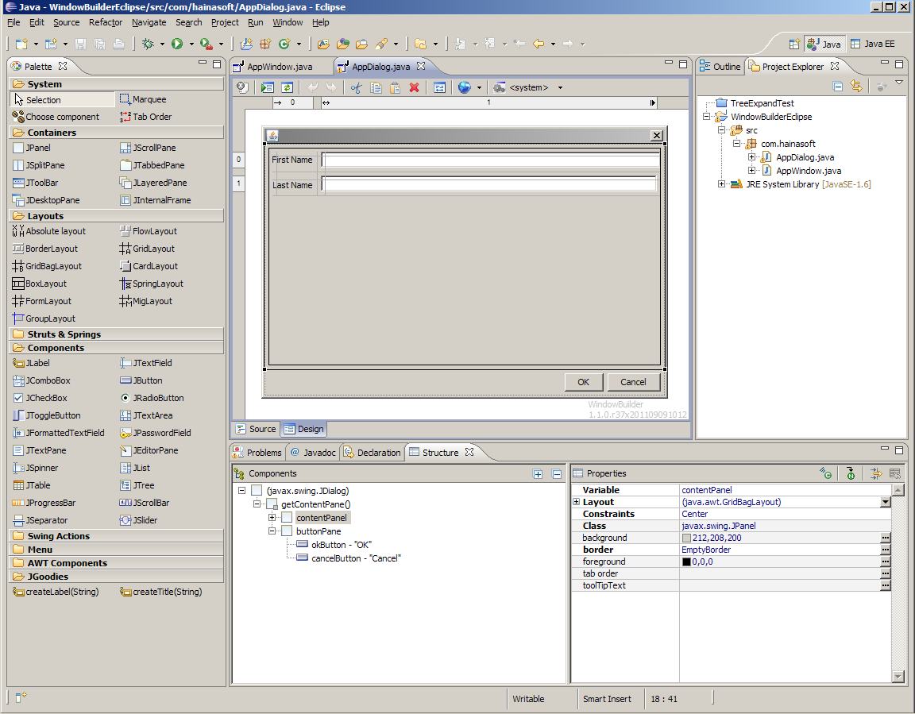Click the background color swatch in Properties
This screenshot has height=714, width=915.
click(686, 538)
